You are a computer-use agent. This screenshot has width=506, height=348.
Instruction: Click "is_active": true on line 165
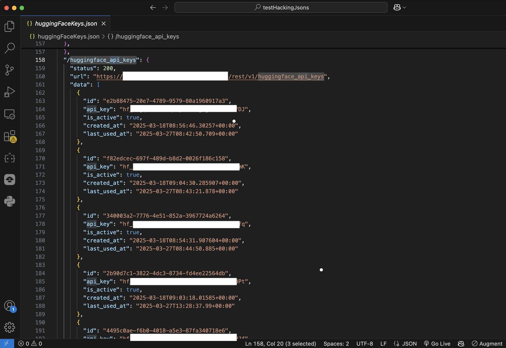tap(112, 118)
